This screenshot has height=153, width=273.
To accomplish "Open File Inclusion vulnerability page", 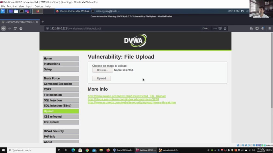I will tap(61, 95).
